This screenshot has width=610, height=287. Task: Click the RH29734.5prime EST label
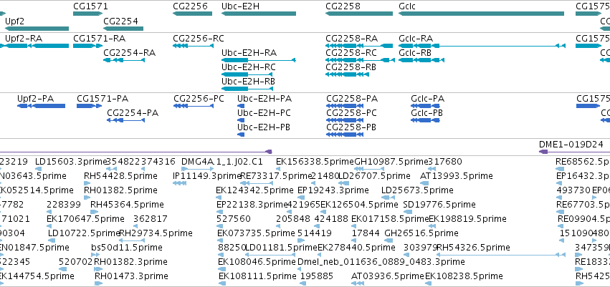pyautogui.click(x=156, y=233)
